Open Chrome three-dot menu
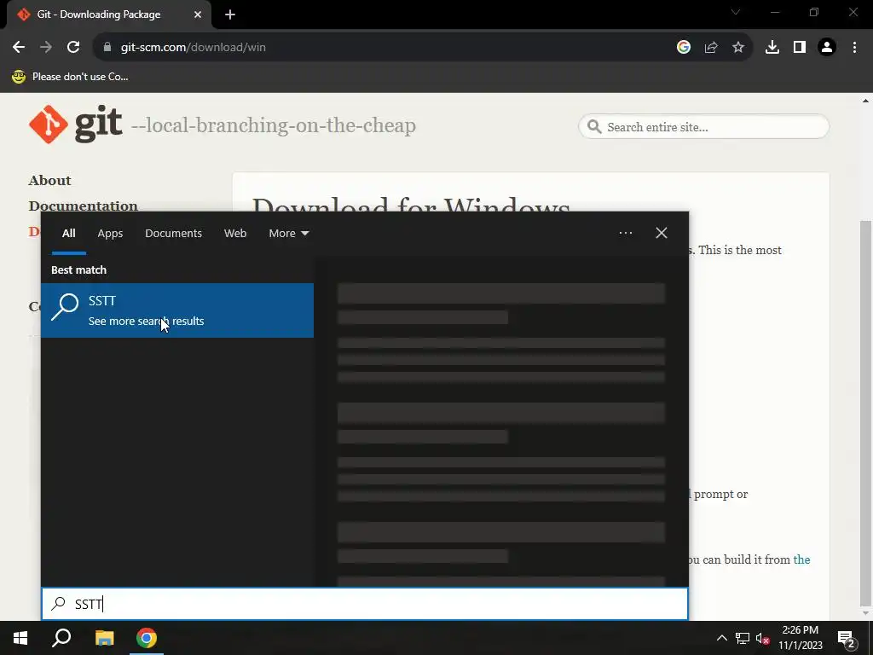Viewport: 873px width, 655px height. coord(854,48)
